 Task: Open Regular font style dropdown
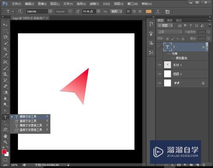click(x=70, y=12)
